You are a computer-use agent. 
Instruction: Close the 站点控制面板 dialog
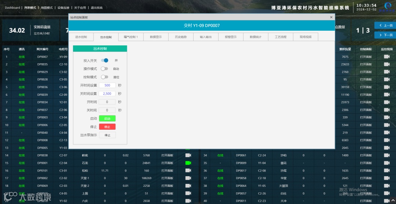[x=331, y=17]
